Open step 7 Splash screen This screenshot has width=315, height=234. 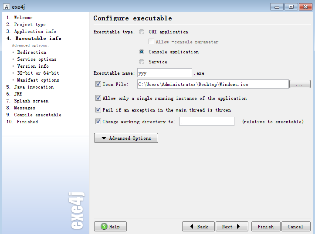pyautogui.click(x=27, y=101)
